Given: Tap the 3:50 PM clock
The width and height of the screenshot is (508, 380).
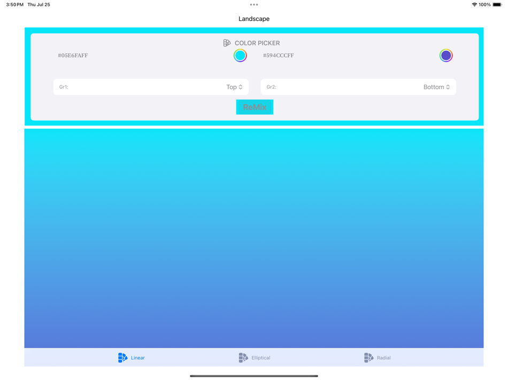Looking at the screenshot, I should pos(14,4).
